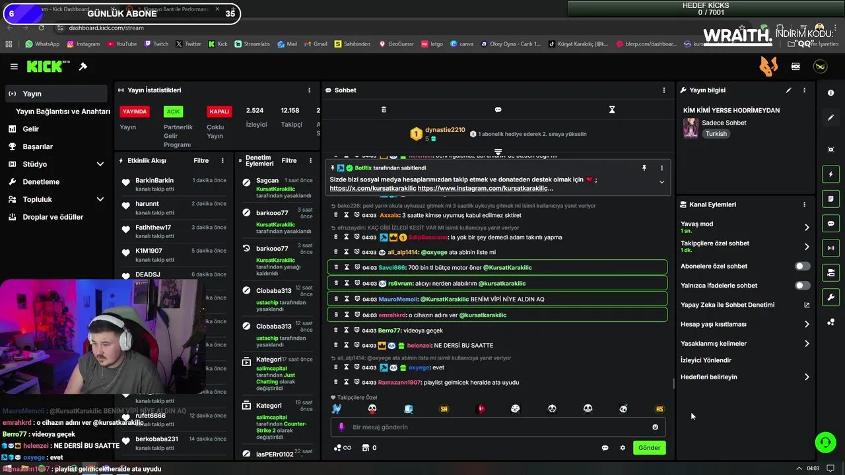Open the green support headset button
The height and width of the screenshot is (475, 845).
(825, 442)
